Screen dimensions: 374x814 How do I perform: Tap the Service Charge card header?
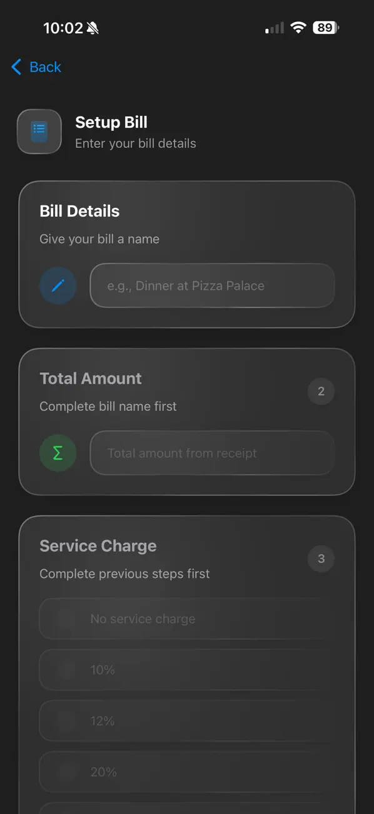click(x=98, y=545)
